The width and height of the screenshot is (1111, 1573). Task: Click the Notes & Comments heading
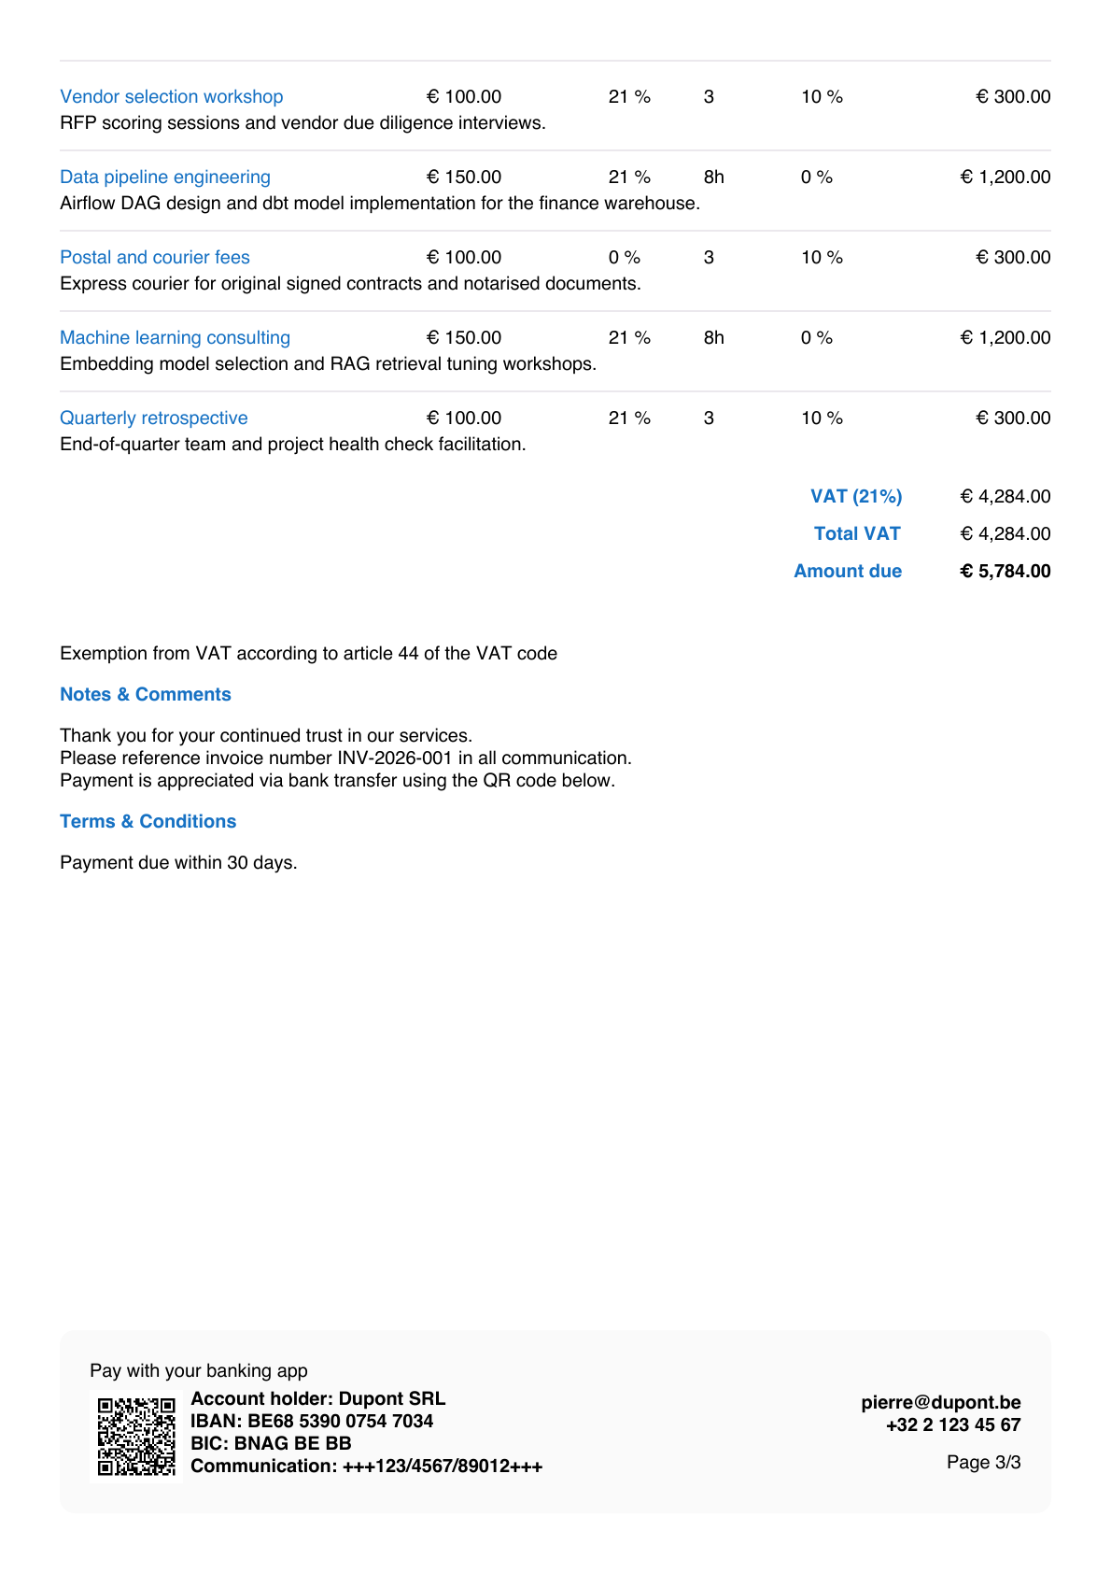click(x=146, y=694)
